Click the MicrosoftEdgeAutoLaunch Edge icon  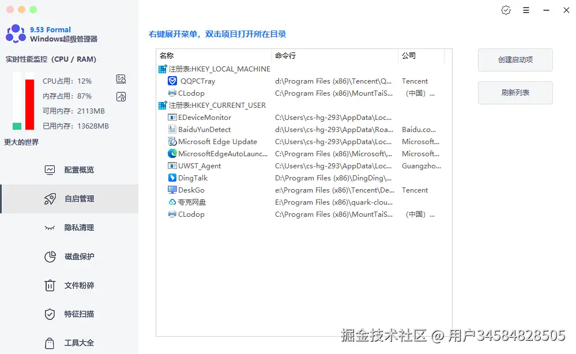click(x=172, y=153)
